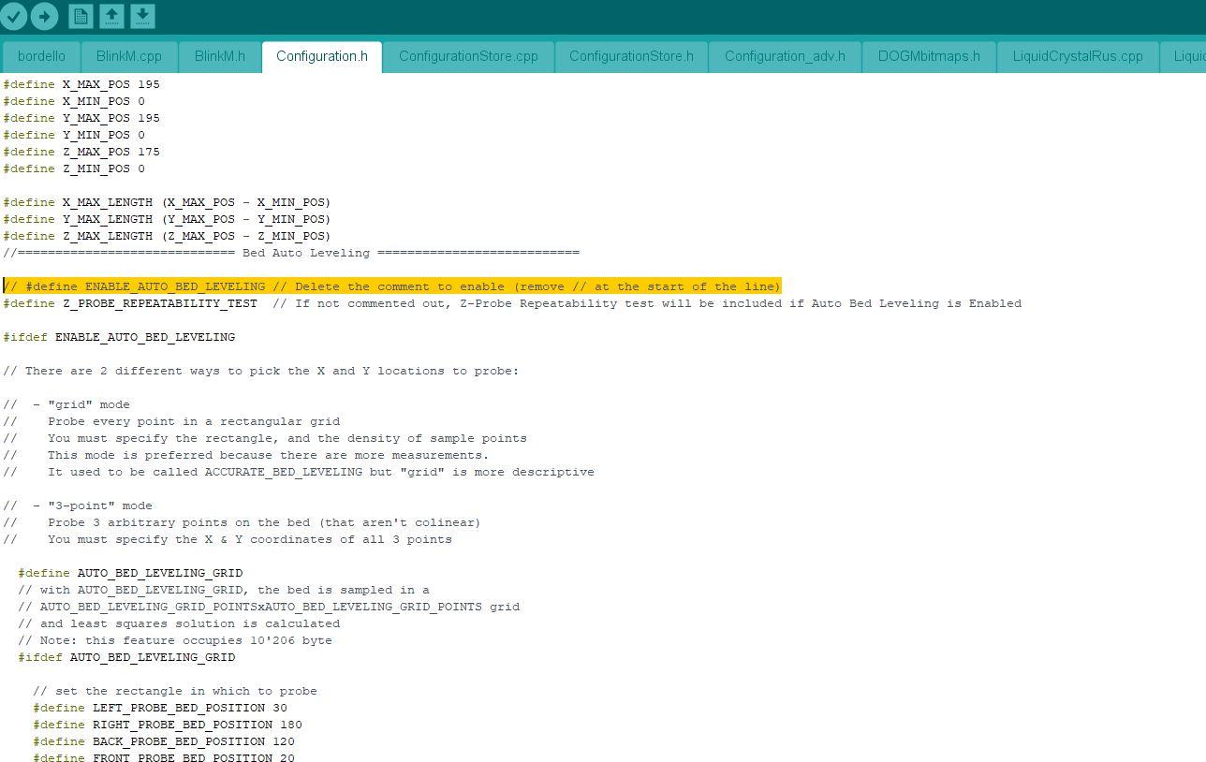Switch to ConfigurationStore.cpp tab
1206x762 pixels.
click(x=468, y=56)
